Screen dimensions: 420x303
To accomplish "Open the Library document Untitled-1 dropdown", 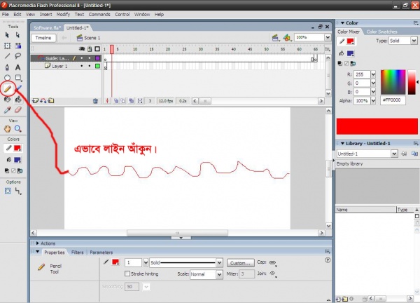I will click(x=394, y=154).
